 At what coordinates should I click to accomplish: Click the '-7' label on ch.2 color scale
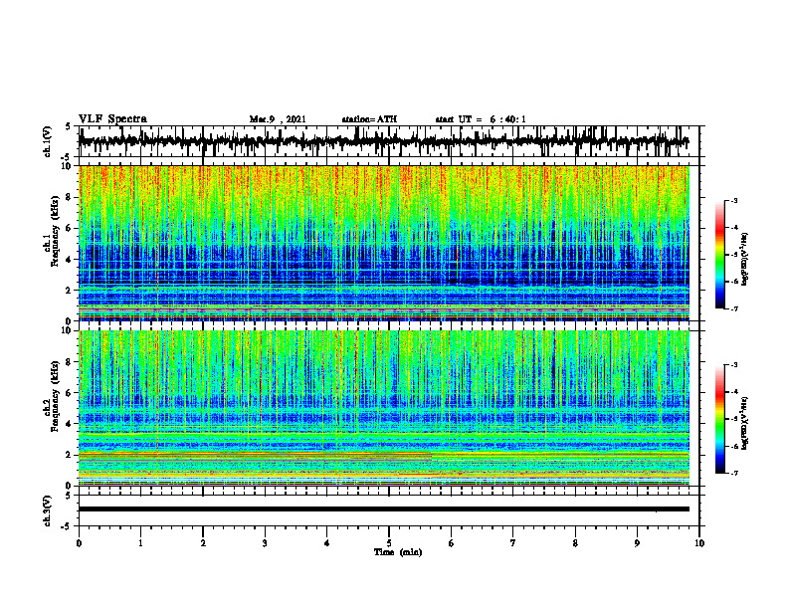733,474
